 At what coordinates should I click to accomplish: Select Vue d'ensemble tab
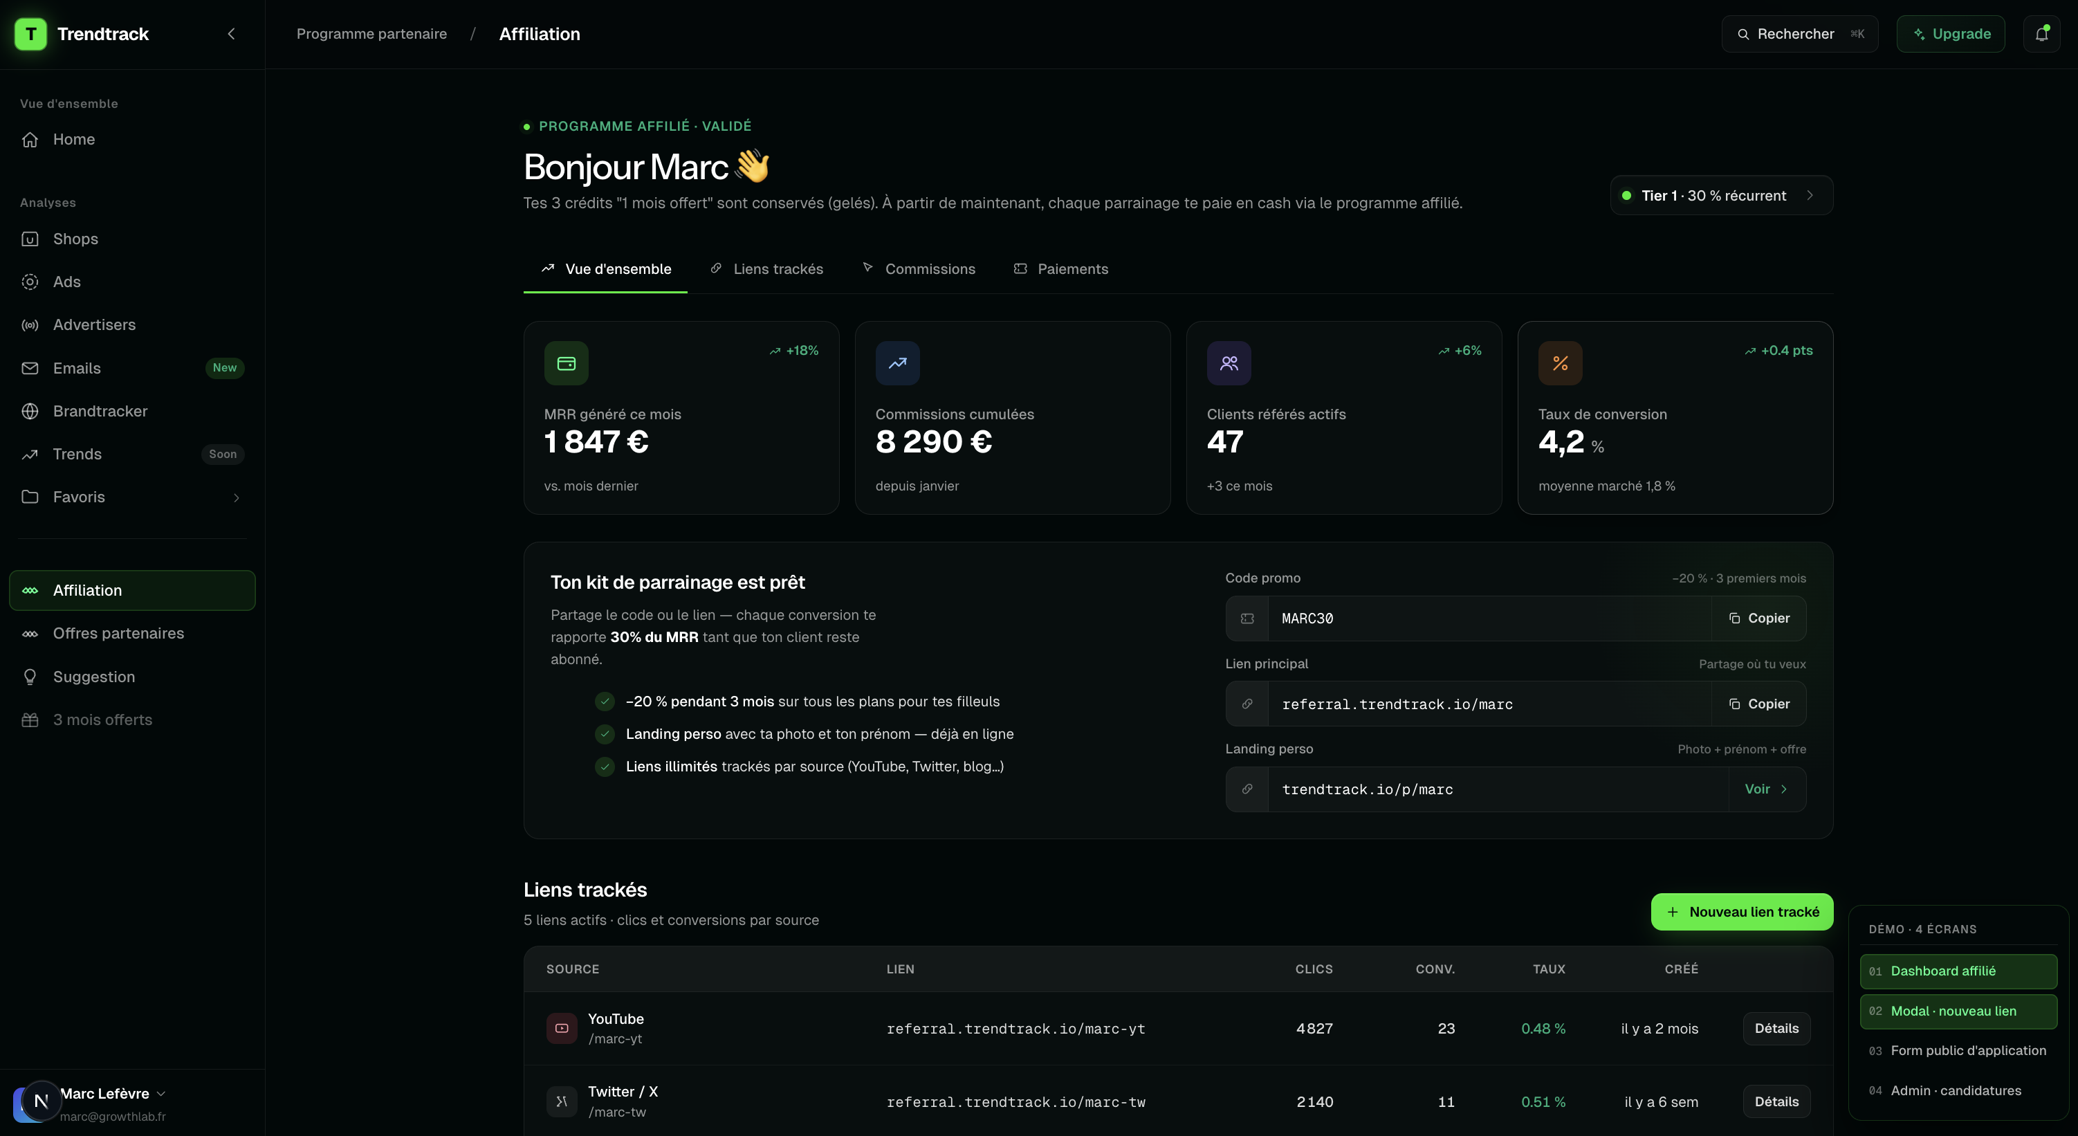[x=605, y=268]
